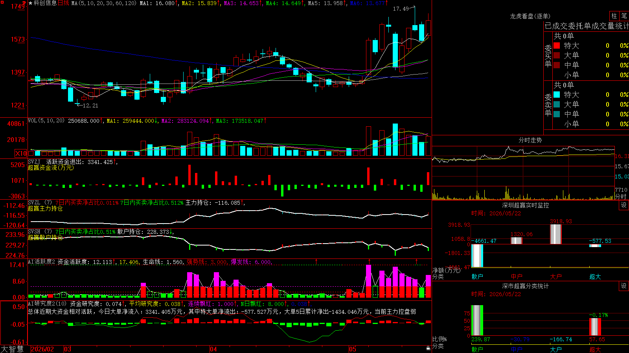Select the 04 month marker on time axis
The image size is (629, 353).
(213, 349)
